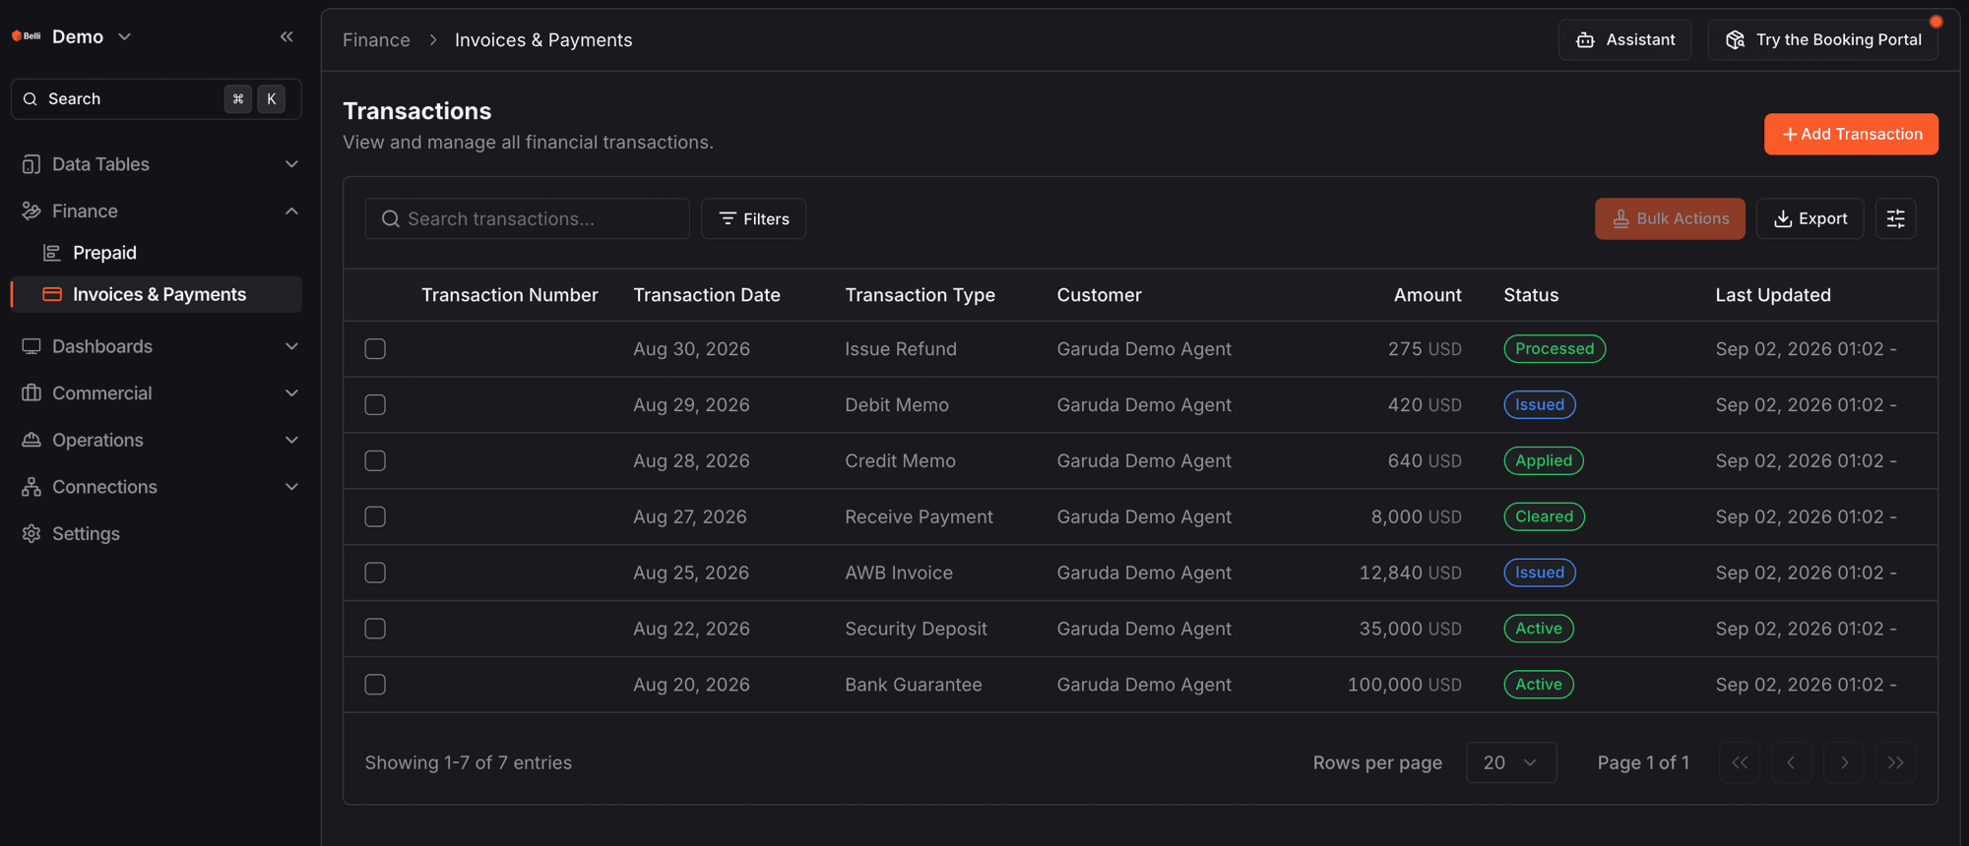This screenshot has width=1969, height=846.
Task: Go to the previous page arrow
Action: point(1792,762)
